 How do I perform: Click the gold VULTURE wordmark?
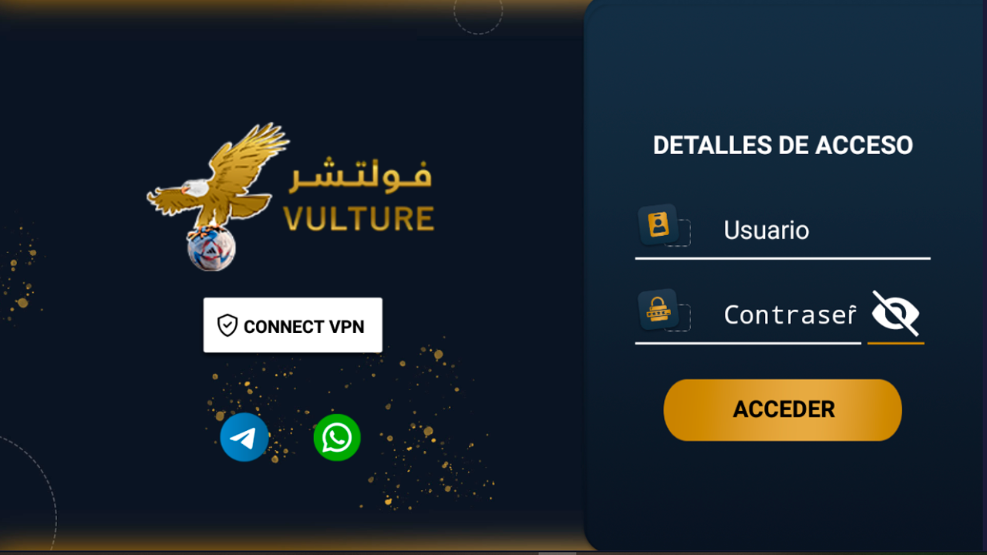click(359, 219)
